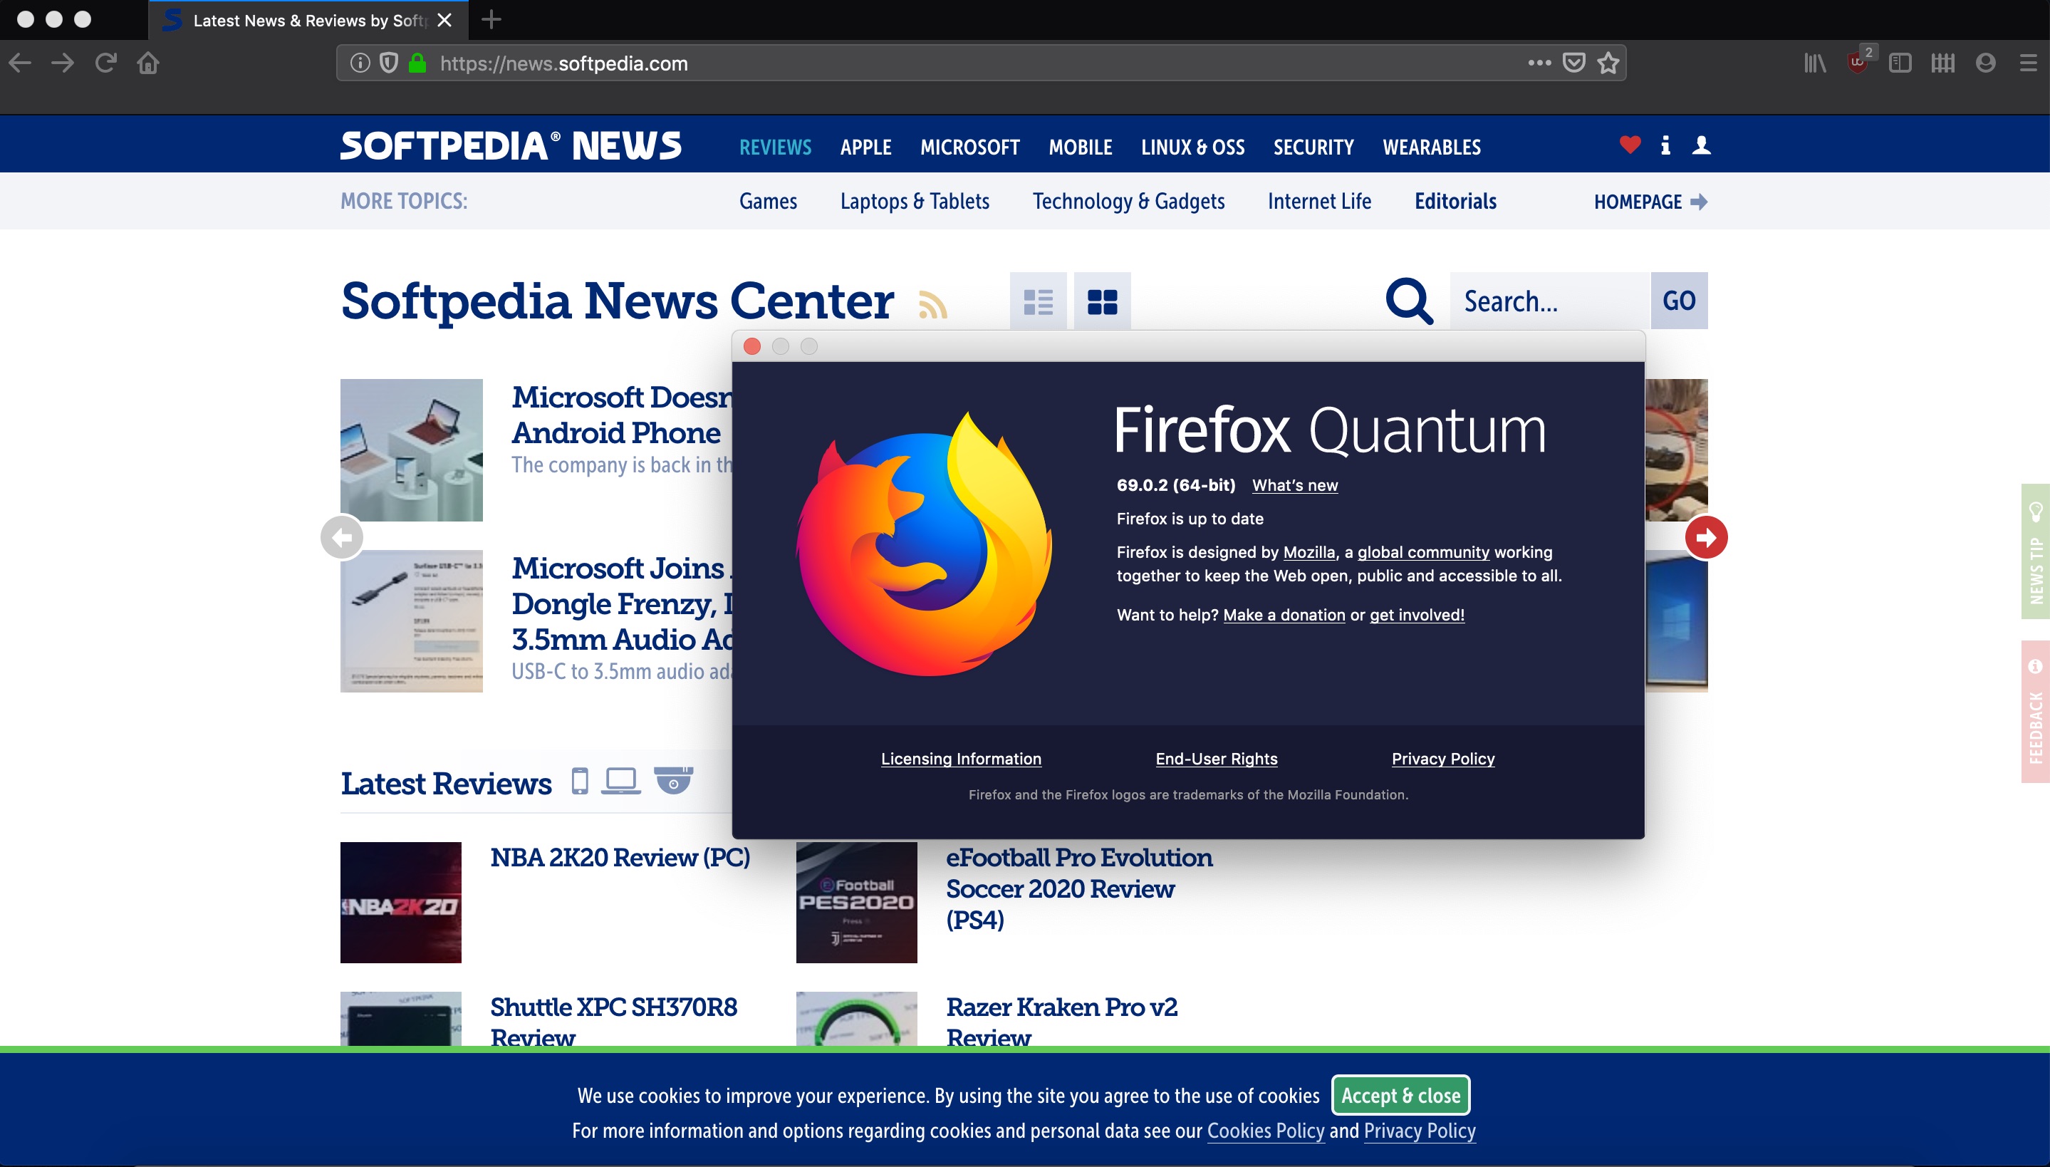Open the Firefox home page button
This screenshot has width=2050, height=1167.
coord(148,63)
